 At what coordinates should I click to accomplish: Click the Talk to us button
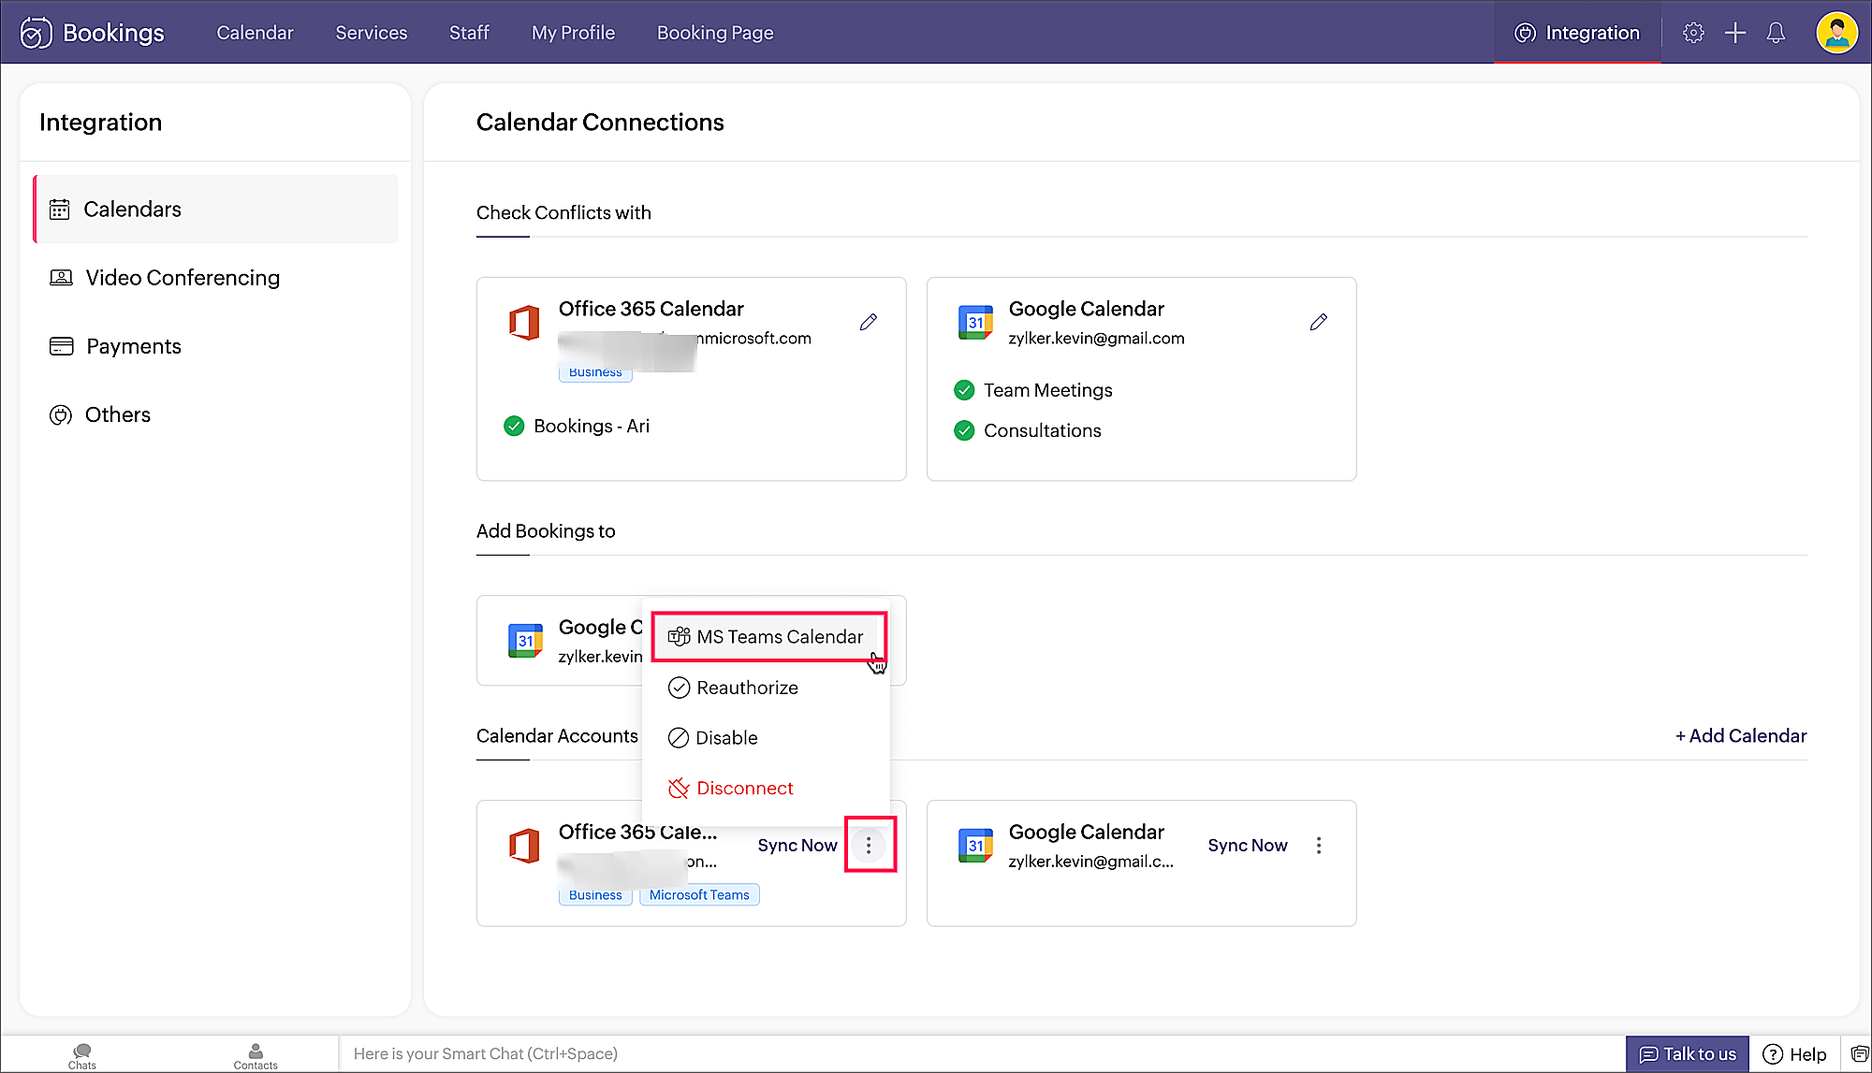coord(1688,1054)
